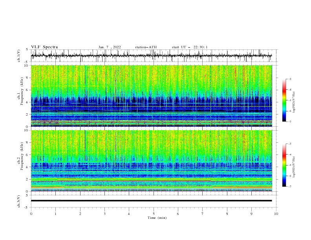
Task: Click the ch.2 colorbar "log(PSD)(V²/Hz)" label
Action: click(294, 167)
